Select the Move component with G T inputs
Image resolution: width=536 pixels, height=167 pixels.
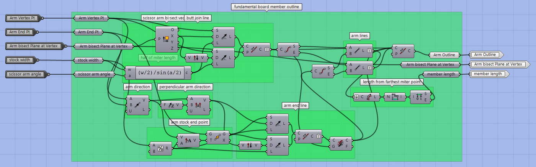tap(218, 138)
